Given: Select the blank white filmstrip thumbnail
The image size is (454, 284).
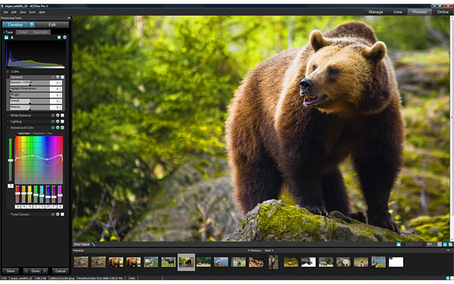Looking at the screenshot, I should tap(396, 262).
